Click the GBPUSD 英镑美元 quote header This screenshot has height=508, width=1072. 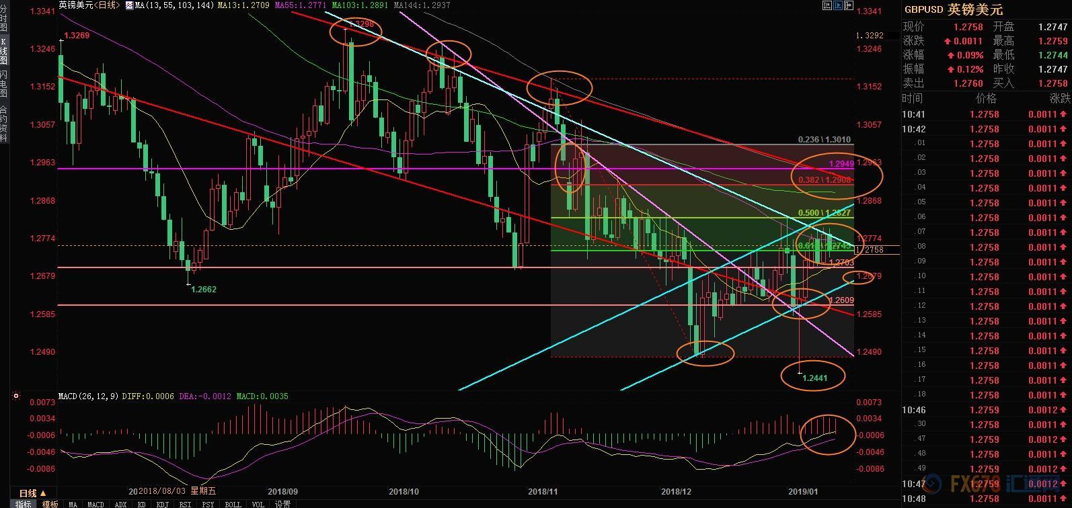953,9
